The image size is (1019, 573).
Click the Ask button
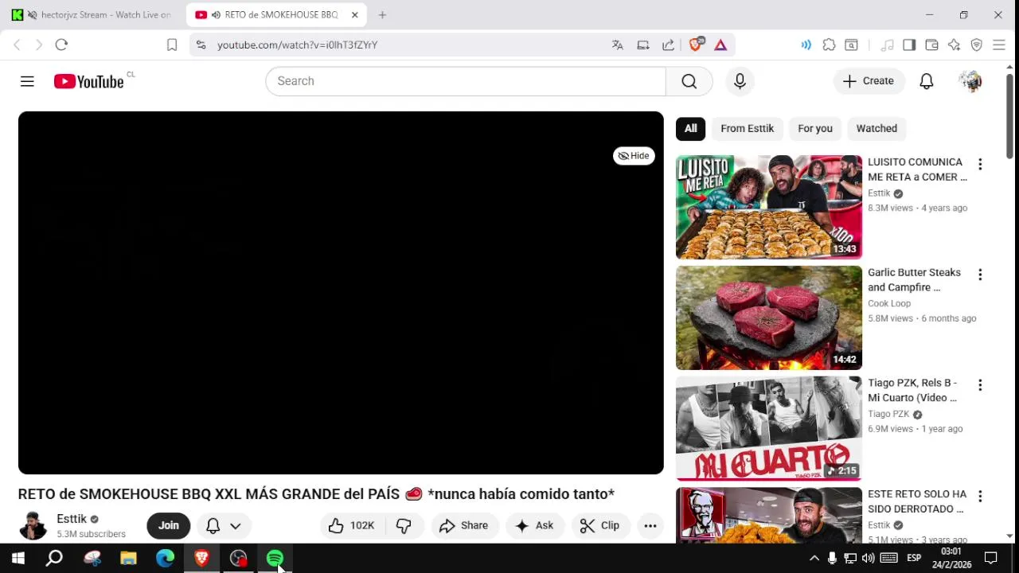[534, 525]
